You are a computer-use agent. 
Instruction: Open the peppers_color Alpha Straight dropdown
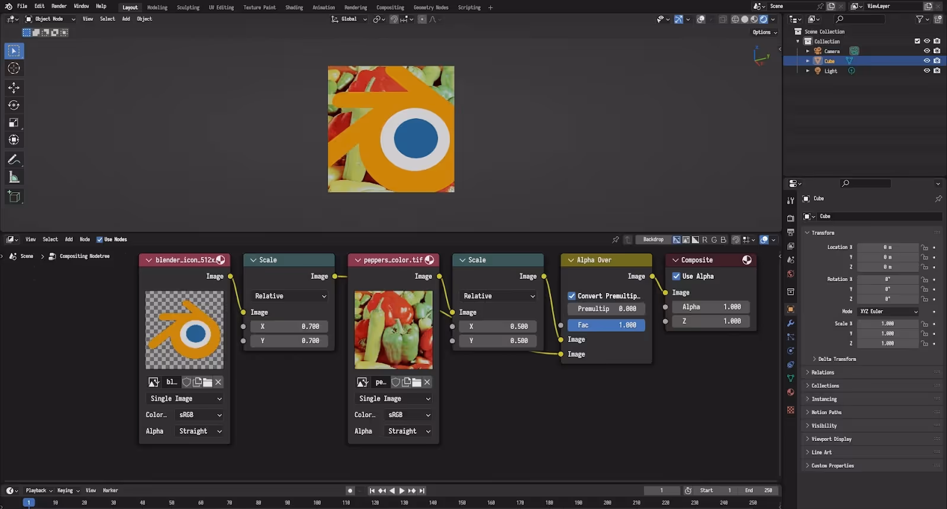(409, 431)
